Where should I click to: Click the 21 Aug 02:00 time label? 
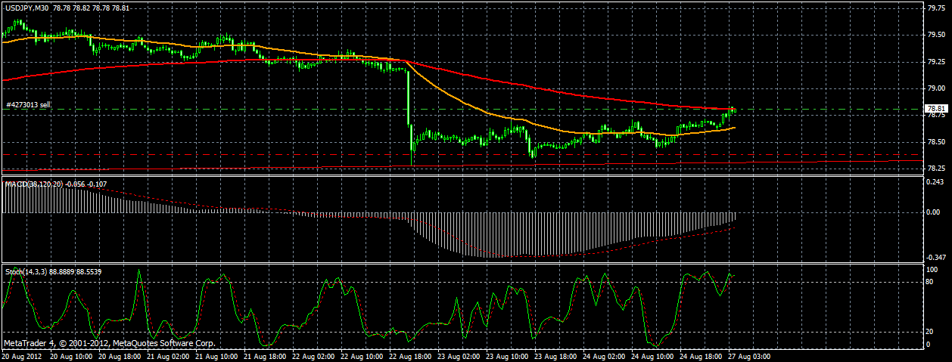coord(169,355)
